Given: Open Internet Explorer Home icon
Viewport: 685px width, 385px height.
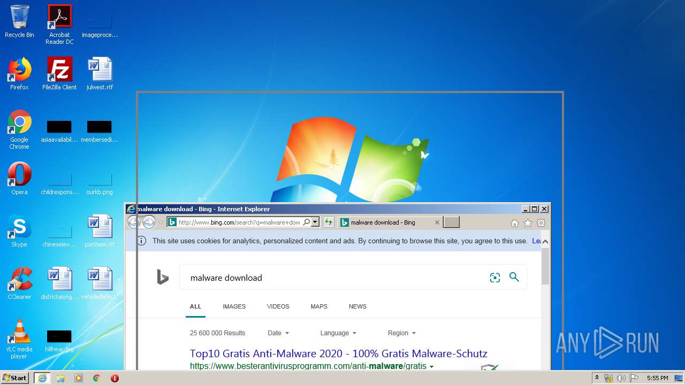Looking at the screenshot, I should point(514,223).
